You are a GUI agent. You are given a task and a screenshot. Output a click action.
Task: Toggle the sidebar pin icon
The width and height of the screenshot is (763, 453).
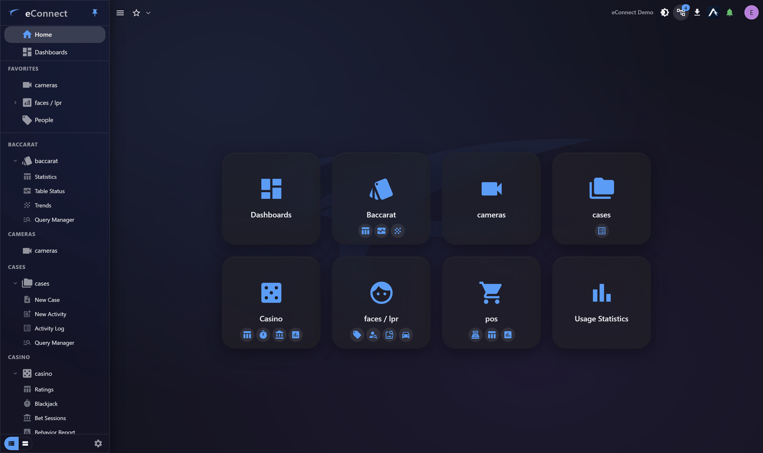coord(95,13)
